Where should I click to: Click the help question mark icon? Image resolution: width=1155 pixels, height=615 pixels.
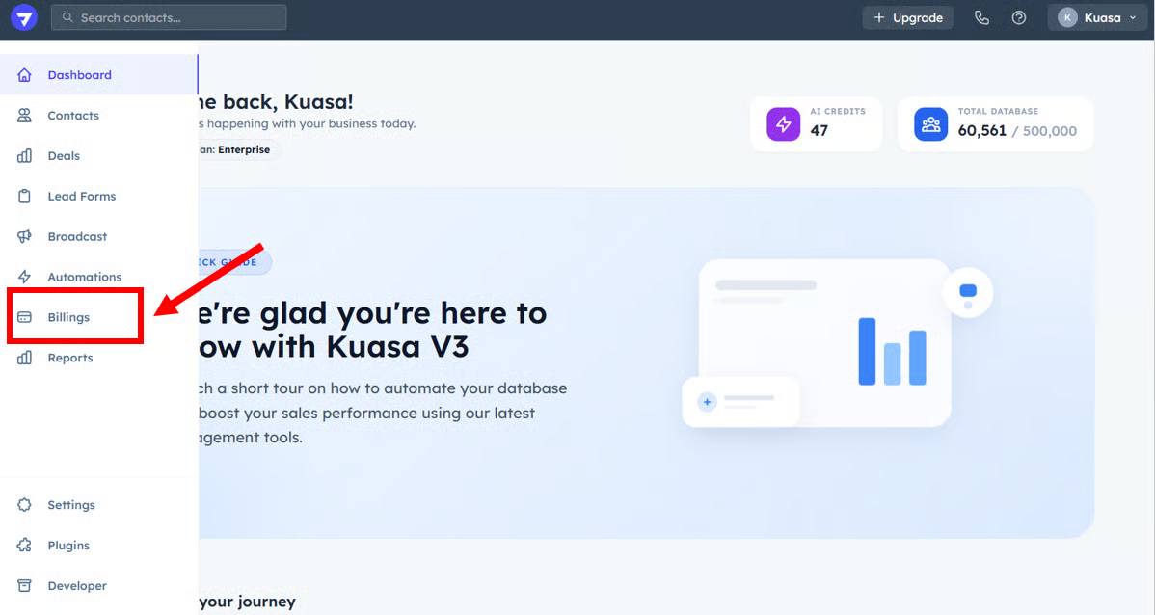(1019, 17)
